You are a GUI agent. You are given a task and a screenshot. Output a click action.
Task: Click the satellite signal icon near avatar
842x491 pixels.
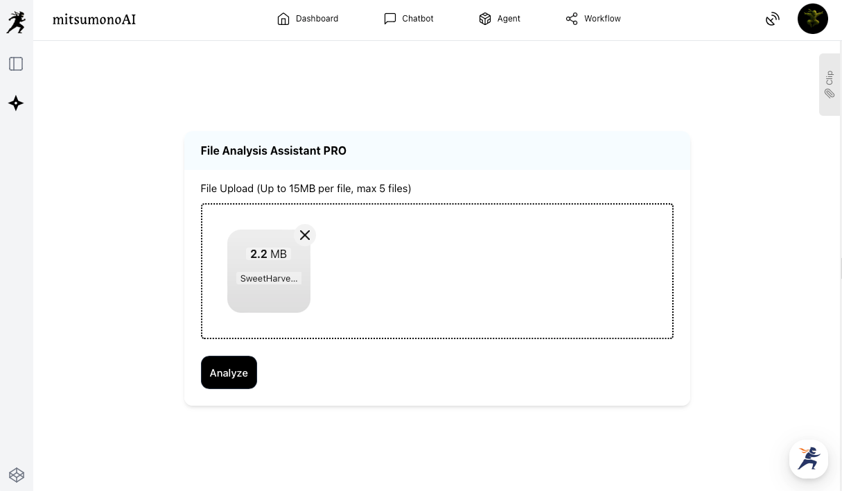pos(773,19)
